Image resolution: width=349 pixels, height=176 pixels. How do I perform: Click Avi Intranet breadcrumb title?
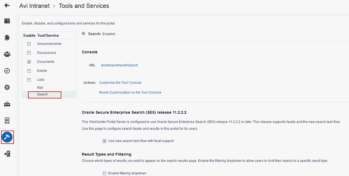(x=35, y=6)
